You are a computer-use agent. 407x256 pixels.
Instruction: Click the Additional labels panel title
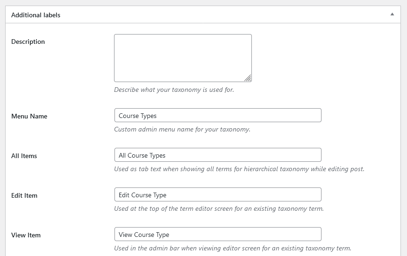(x=36, y=15)
